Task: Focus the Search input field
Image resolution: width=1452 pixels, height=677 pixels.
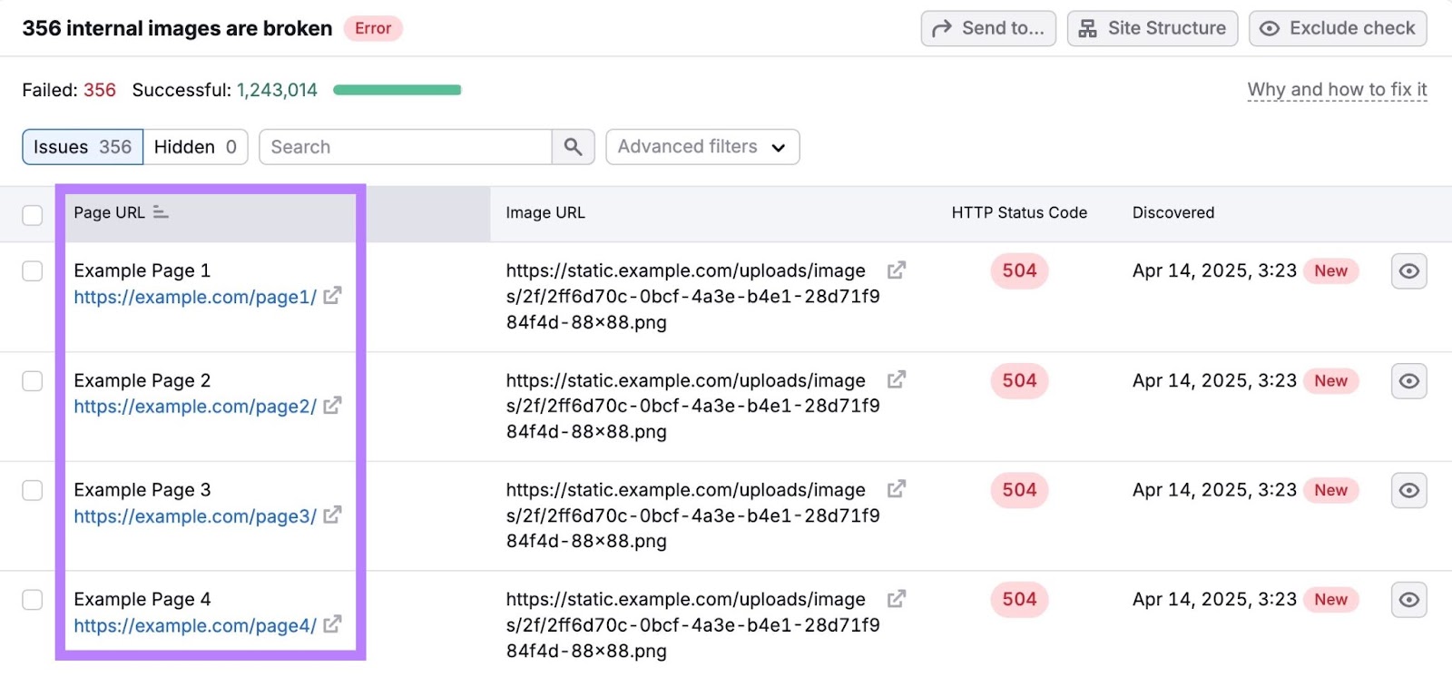Action: [405, 147]
